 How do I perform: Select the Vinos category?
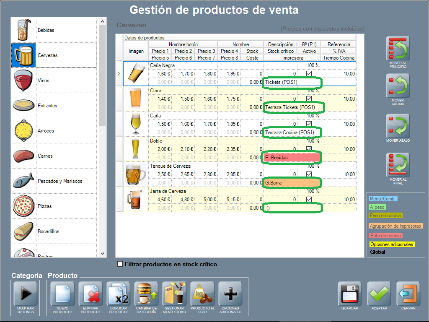[54, 80]
